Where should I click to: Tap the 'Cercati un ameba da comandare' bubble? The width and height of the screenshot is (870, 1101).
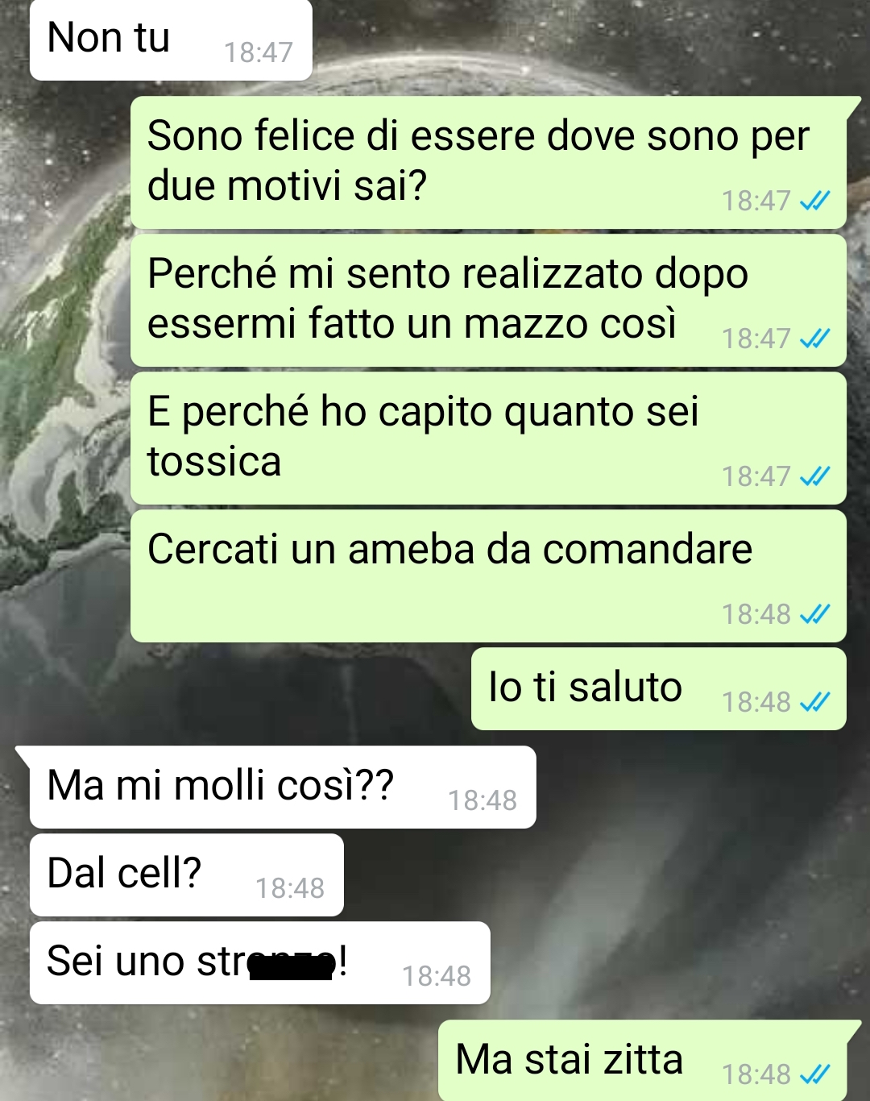coord(488,576)
